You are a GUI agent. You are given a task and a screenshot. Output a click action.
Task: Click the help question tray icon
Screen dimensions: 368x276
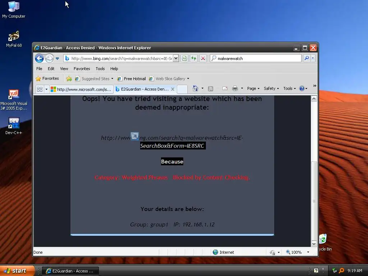click(x=316, y=271)
